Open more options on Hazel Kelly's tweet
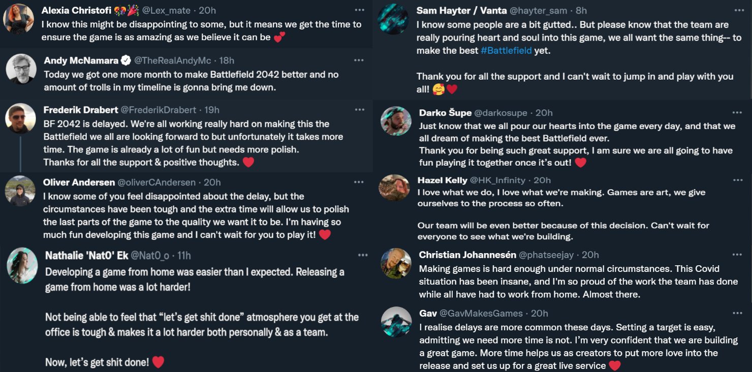 click(737, 180)
